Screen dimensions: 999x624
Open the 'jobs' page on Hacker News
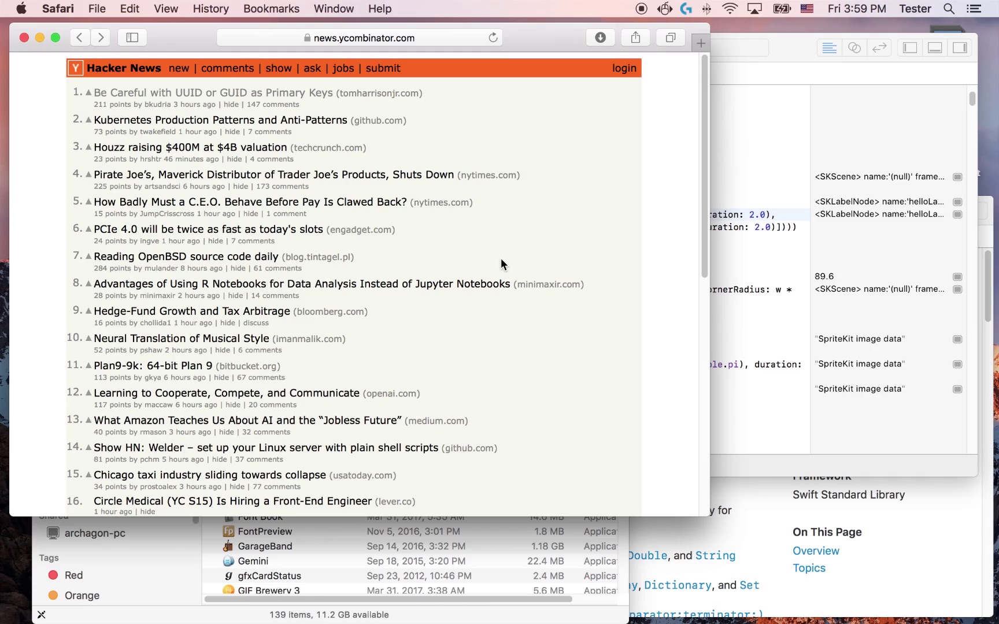(x=343, y=68)
